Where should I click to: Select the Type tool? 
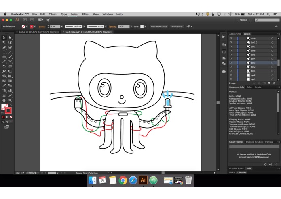point(4,52)
